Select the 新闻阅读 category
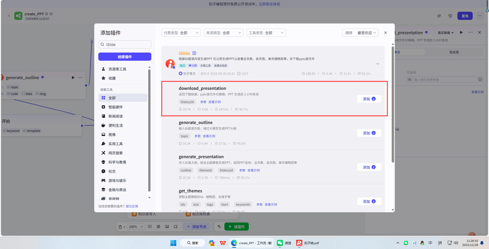The height and width of the screenshot is (249, 489). coord(123,116)
